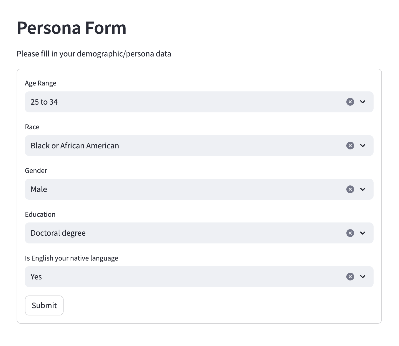Image resolution: width=399 pixels, height=346 pixels.
Task: Clear the native language selection
Action: (350, 277)
